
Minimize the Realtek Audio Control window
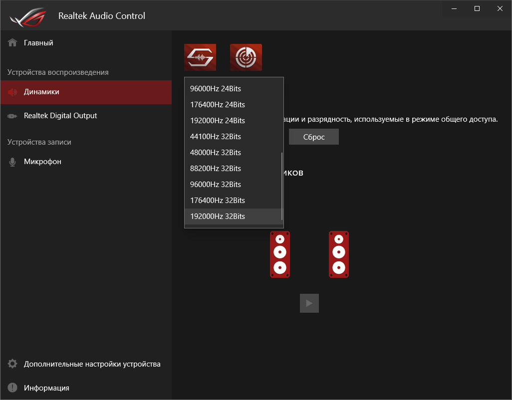[x=454, y=9]
